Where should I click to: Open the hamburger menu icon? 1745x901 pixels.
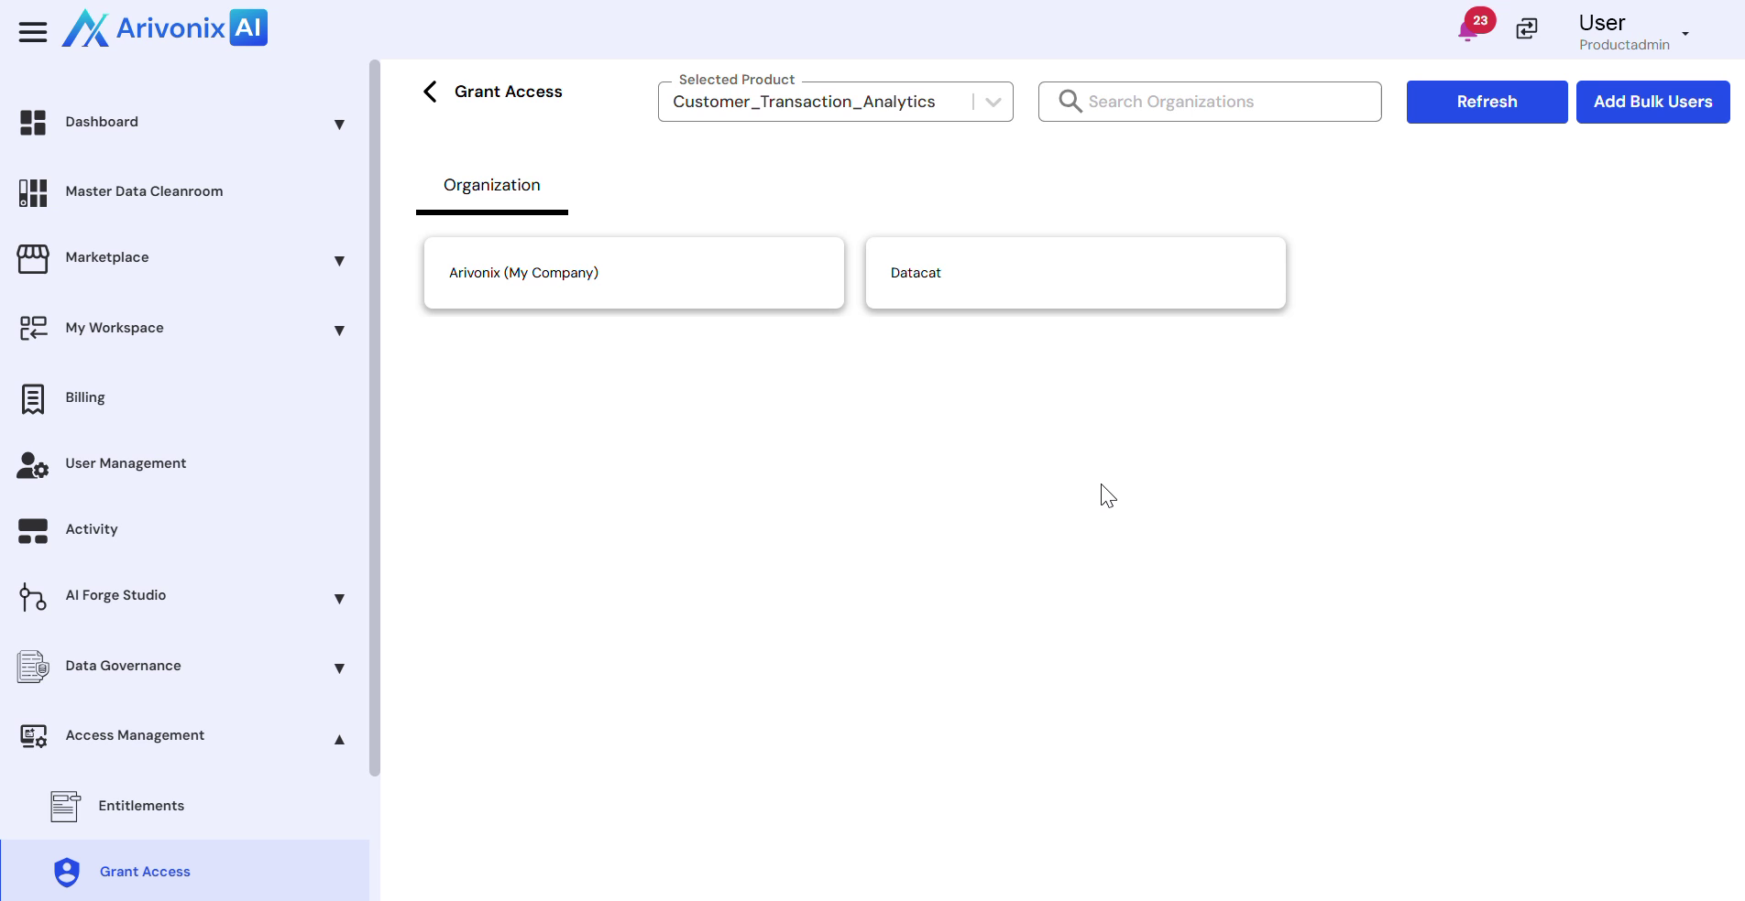[33, 32]
